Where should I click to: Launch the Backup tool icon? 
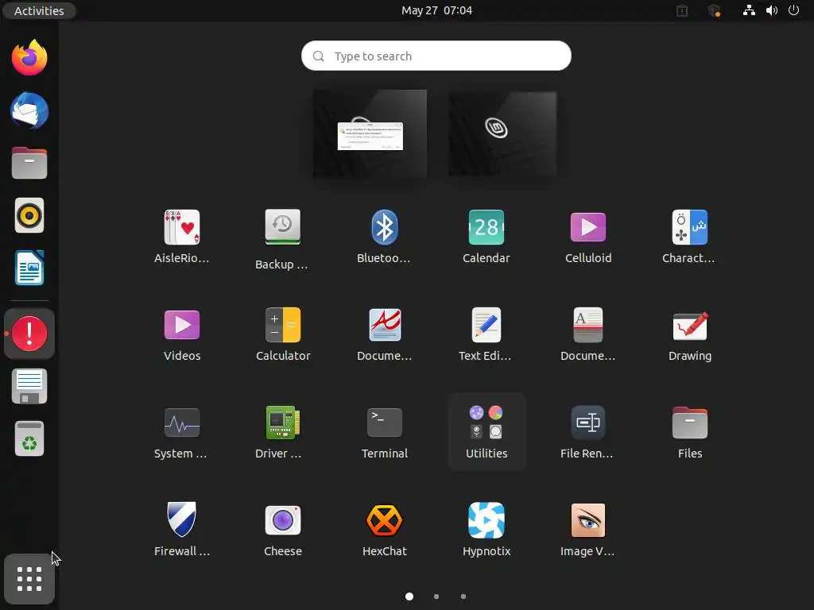(282, 239)
